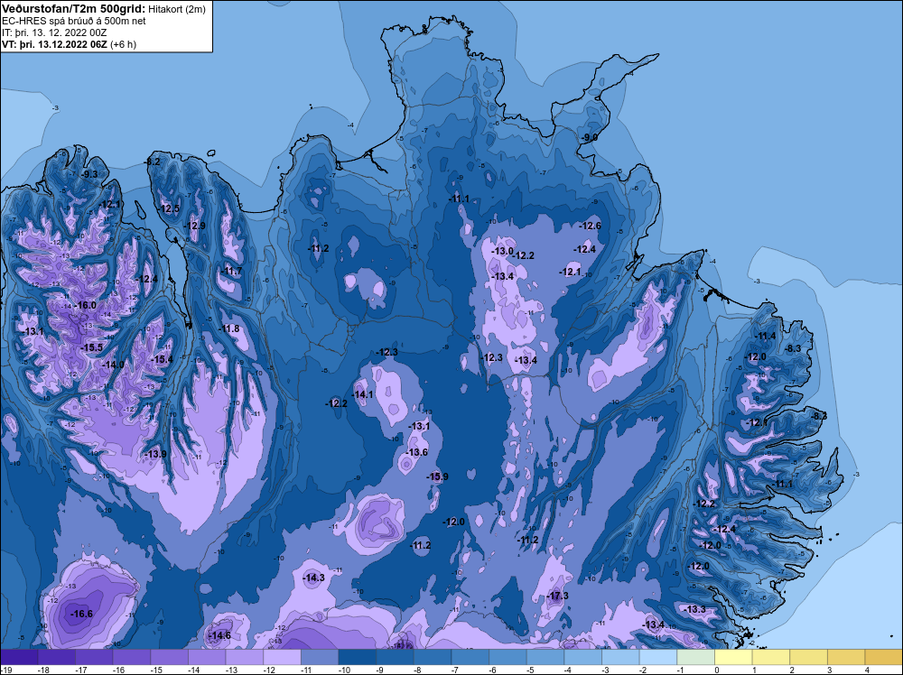Pick the -11.8 map reading
The height and width of the screenshot is (675, 903).
tap(228, 328)
